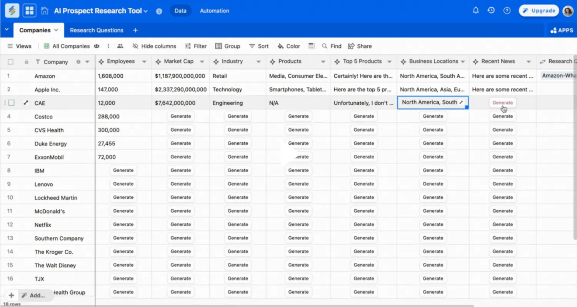Open the Color option

click(x=288, y=46)
